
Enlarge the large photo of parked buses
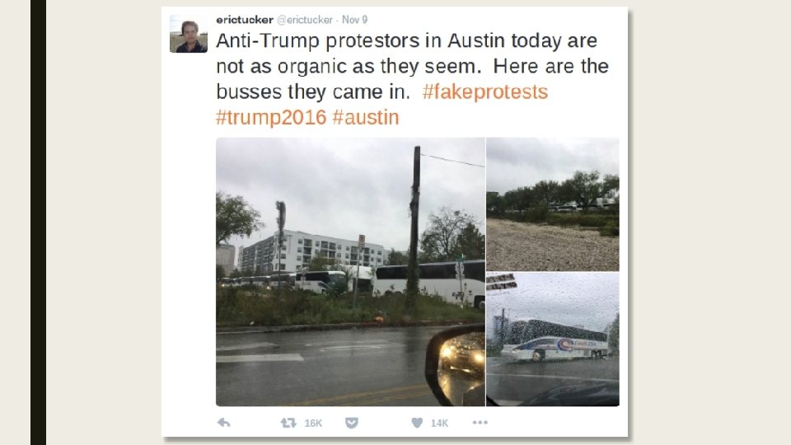(350, 271)
